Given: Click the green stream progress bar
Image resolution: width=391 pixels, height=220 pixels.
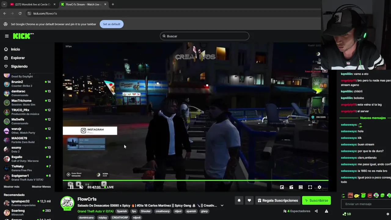Looking at the screenshot, I should (195, 181).
